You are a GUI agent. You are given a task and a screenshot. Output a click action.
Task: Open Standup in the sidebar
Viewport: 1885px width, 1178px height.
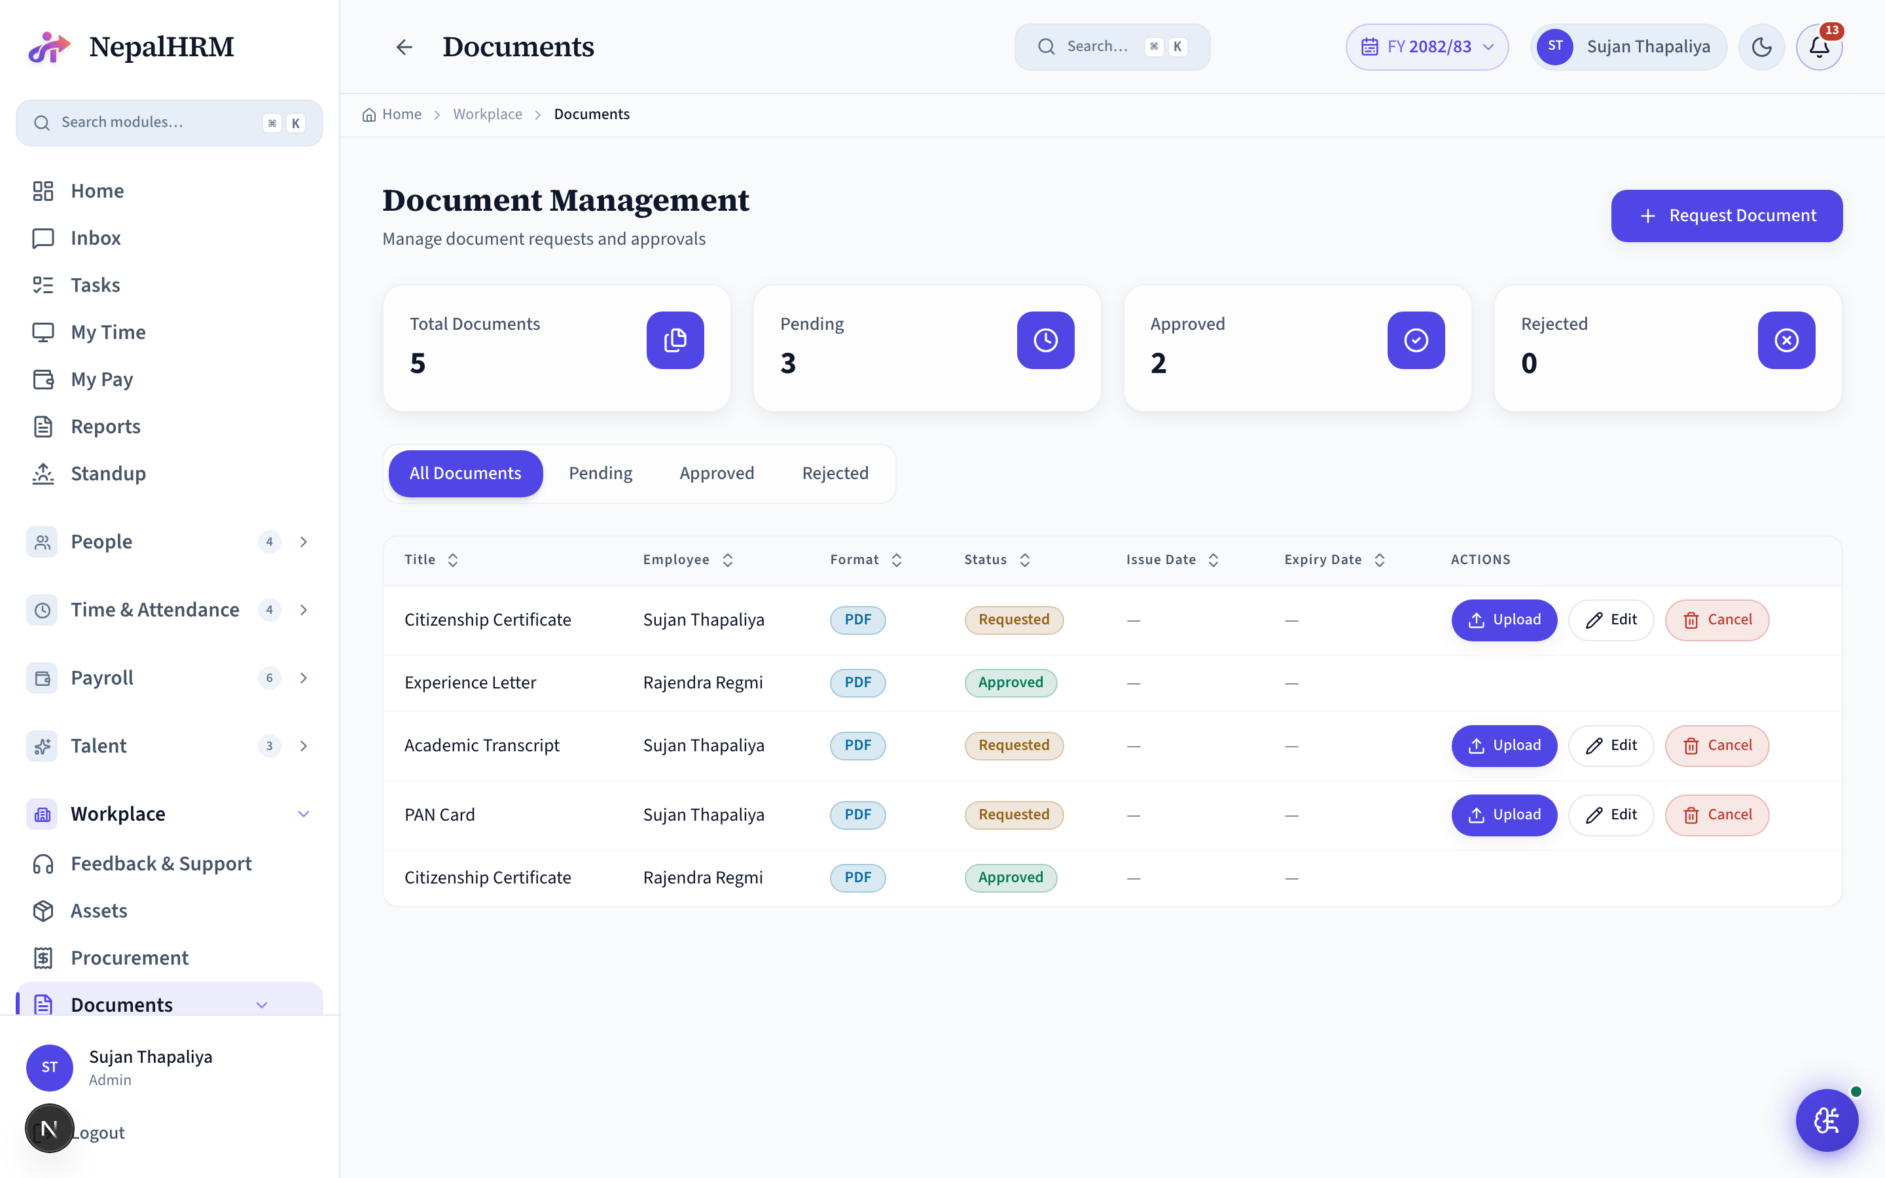[x=169, y=474]
